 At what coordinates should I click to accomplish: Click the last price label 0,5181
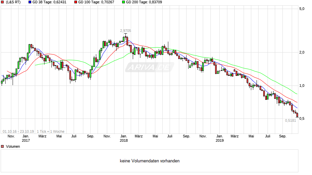point(290,120)
